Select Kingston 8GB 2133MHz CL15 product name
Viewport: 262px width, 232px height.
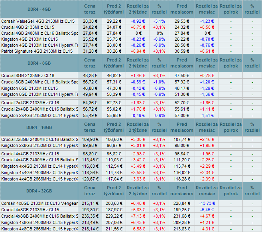[30, 88]
